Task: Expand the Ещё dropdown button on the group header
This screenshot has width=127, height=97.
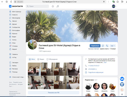Action: 113,46
